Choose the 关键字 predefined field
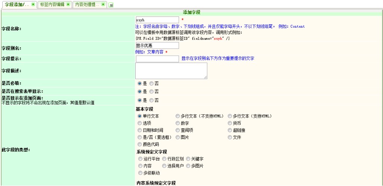The height and width of the screenshot is (186, 383). (x=188, y=159)
